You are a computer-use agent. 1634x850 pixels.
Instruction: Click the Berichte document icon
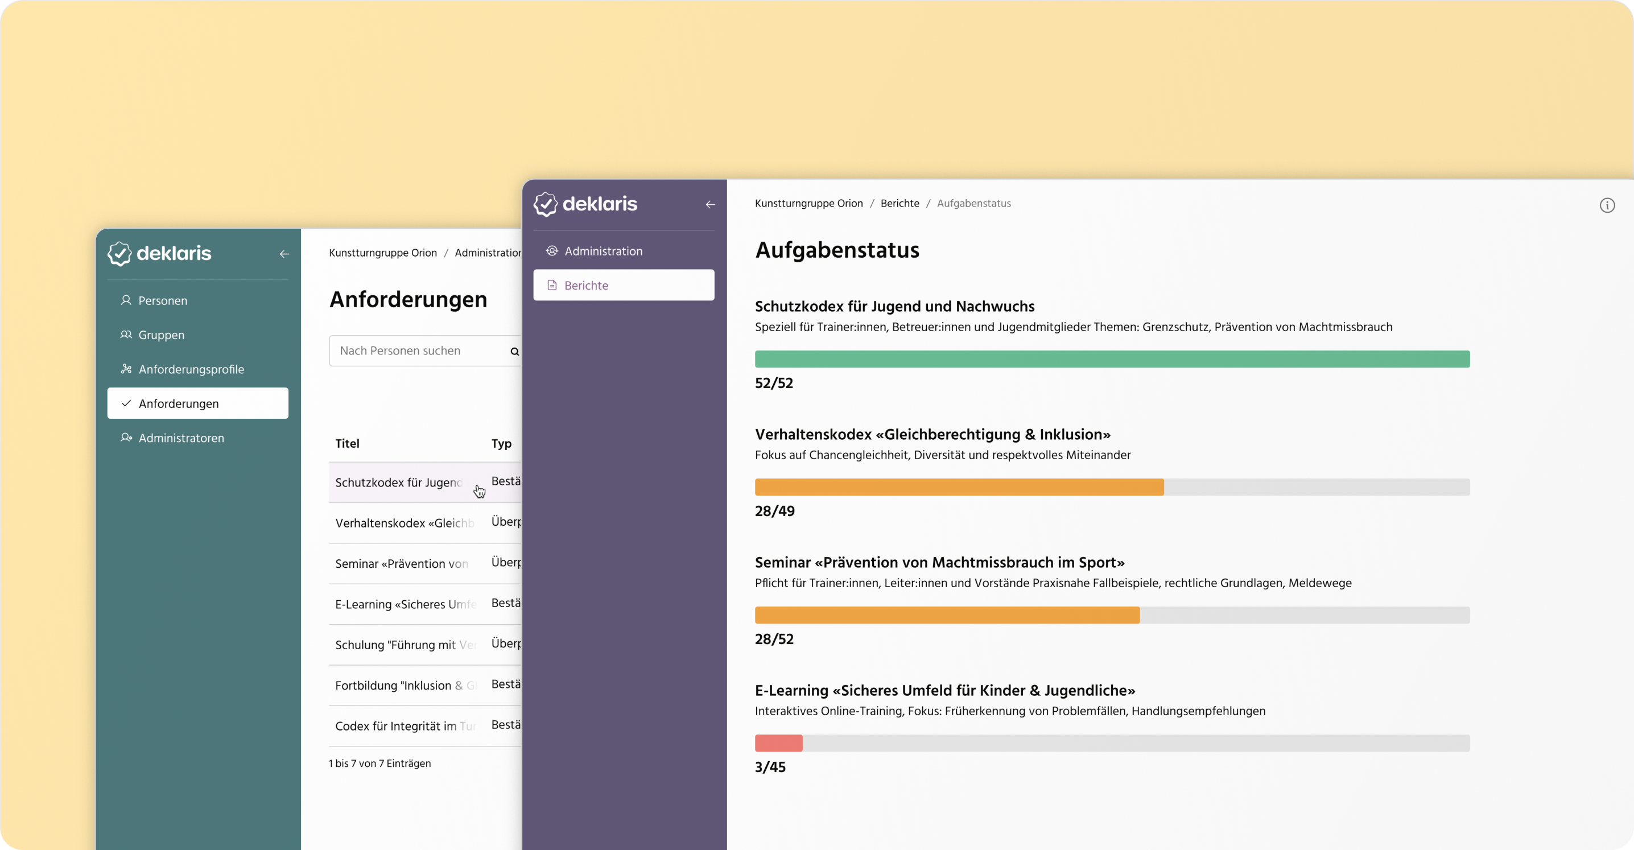coord(552,285)
